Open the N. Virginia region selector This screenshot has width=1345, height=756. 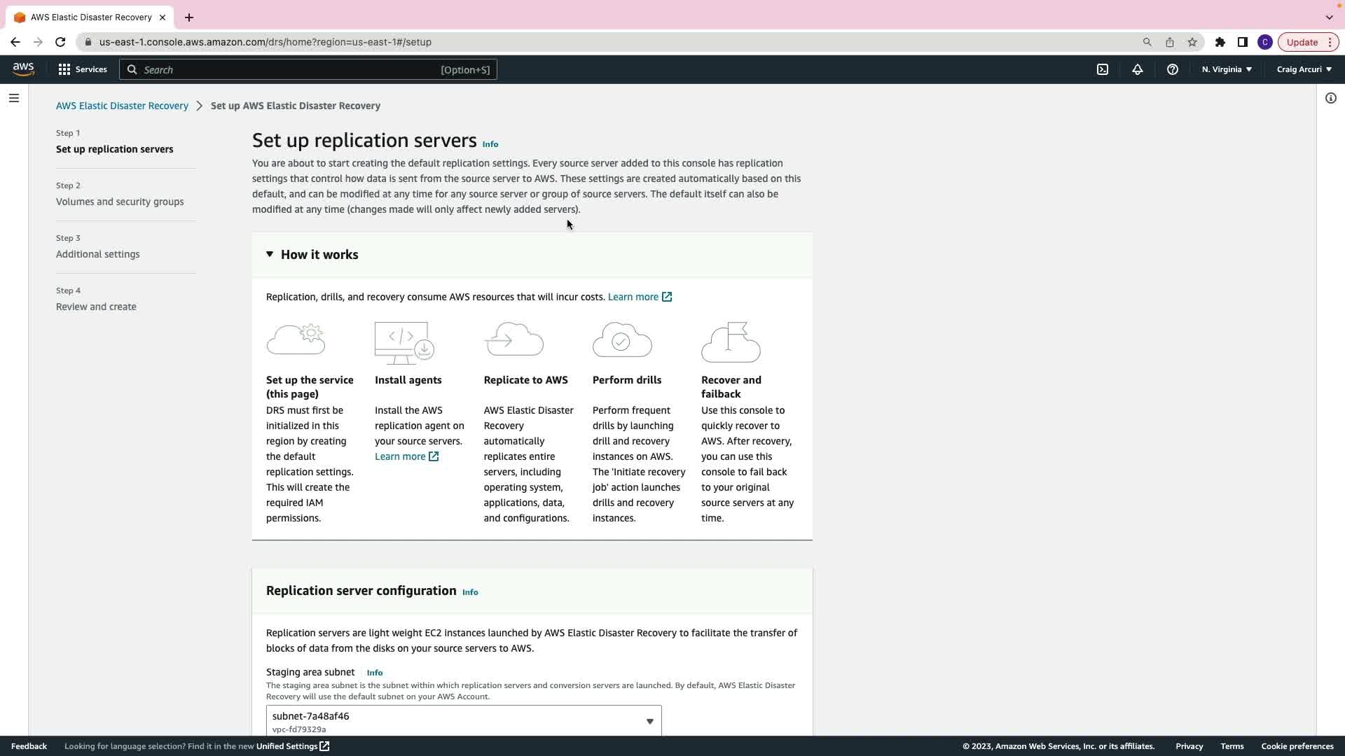click(x=1227, y=69)
